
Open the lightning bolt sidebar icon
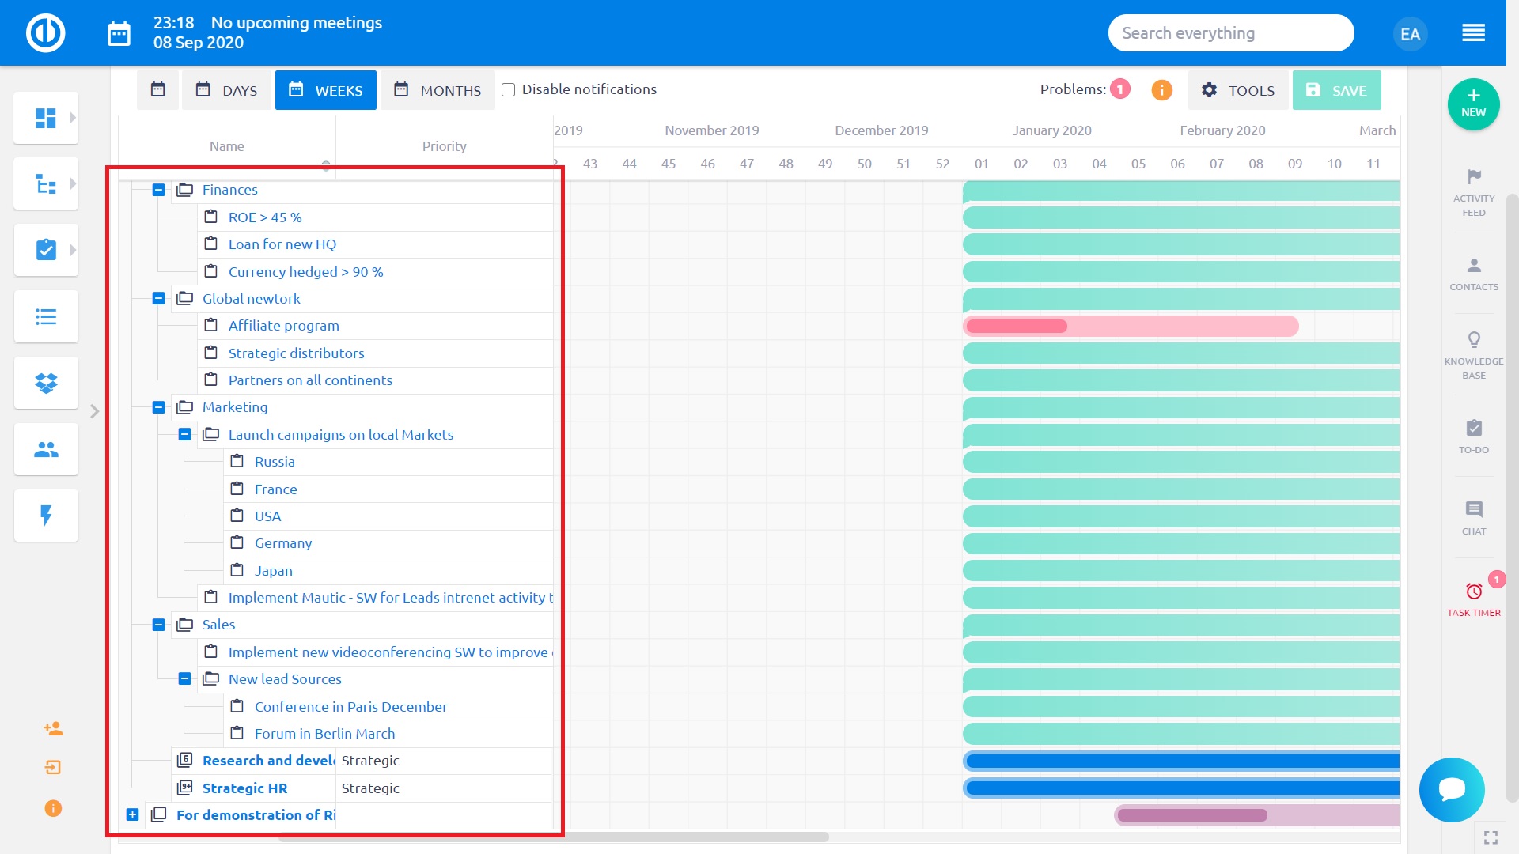coord(46,516)
